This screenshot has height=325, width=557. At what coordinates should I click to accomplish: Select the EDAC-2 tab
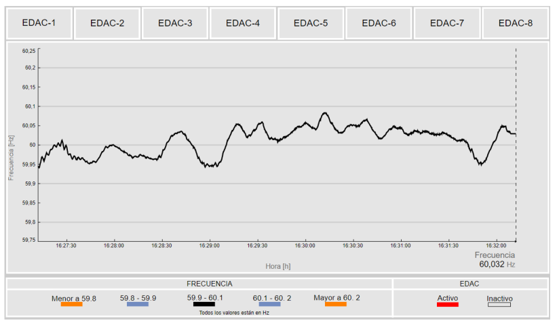[x=107, y=23]
